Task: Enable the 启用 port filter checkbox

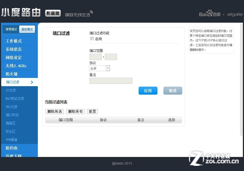Action: (92, 39)
